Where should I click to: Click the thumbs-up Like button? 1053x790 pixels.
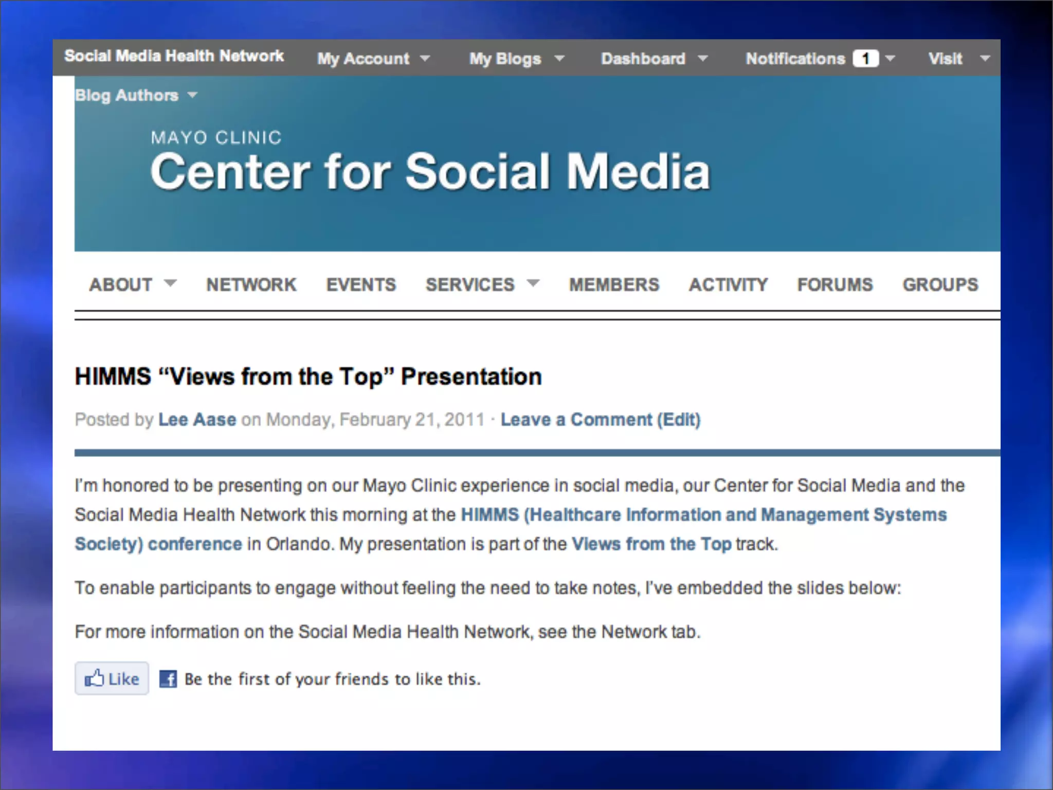pyautogui.click(x=112, y=679)
